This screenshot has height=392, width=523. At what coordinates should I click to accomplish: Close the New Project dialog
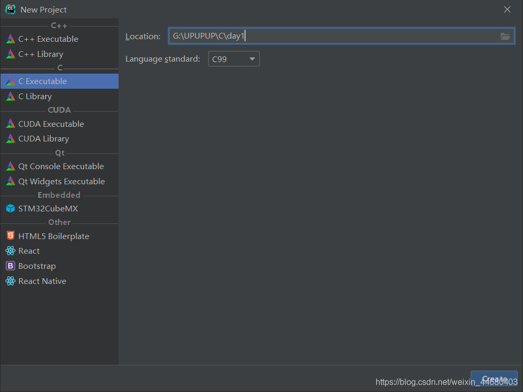click(x=506, y=9)
